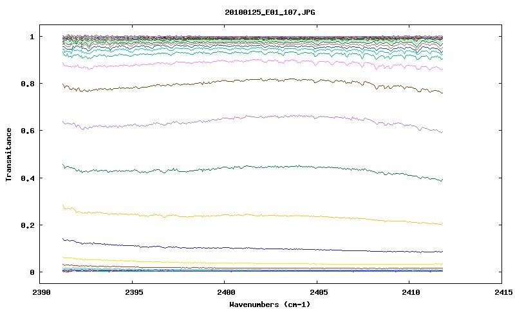
Task: Click the lavender spectrum curve near 0.65
Action: pyautogui.click(x=253, y=117)
